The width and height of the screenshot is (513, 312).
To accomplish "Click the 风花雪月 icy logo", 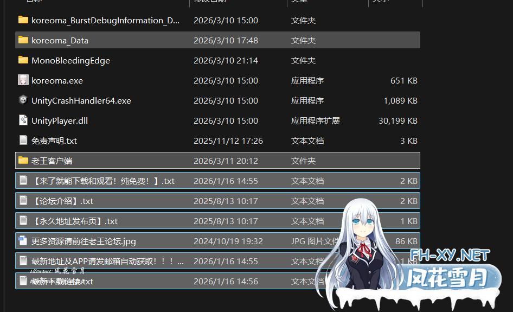I will [450, 278].
